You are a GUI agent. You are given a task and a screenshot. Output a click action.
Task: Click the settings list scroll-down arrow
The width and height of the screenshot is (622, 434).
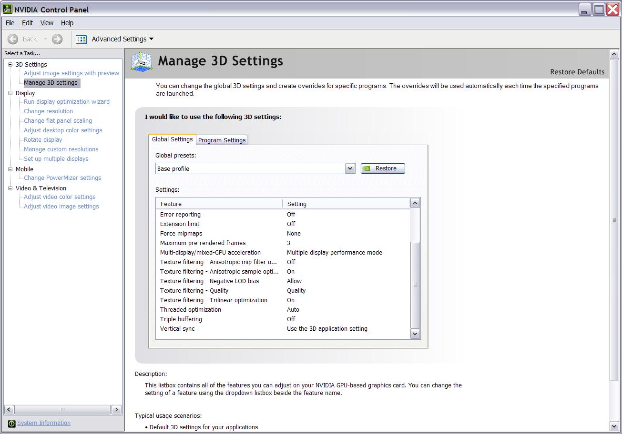(x=415, y=334)
